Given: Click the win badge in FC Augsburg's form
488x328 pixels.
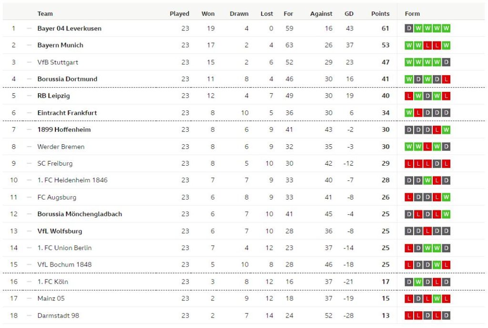Looking at the screenshot, I should click(x=446, y=198).
